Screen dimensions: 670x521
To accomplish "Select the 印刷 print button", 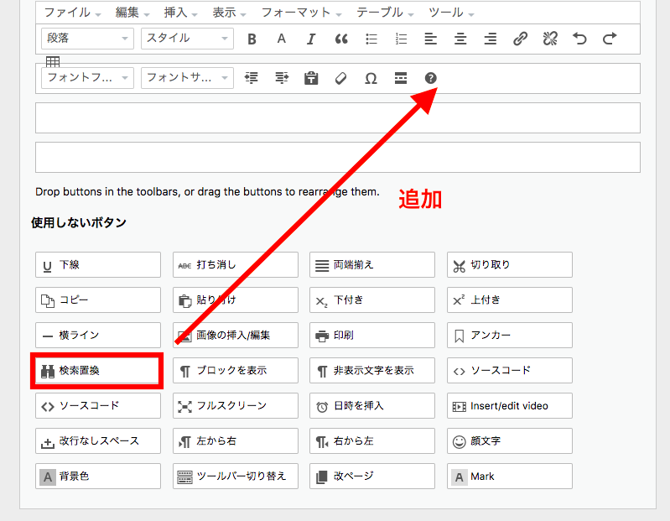I will (x=372, y=335).
